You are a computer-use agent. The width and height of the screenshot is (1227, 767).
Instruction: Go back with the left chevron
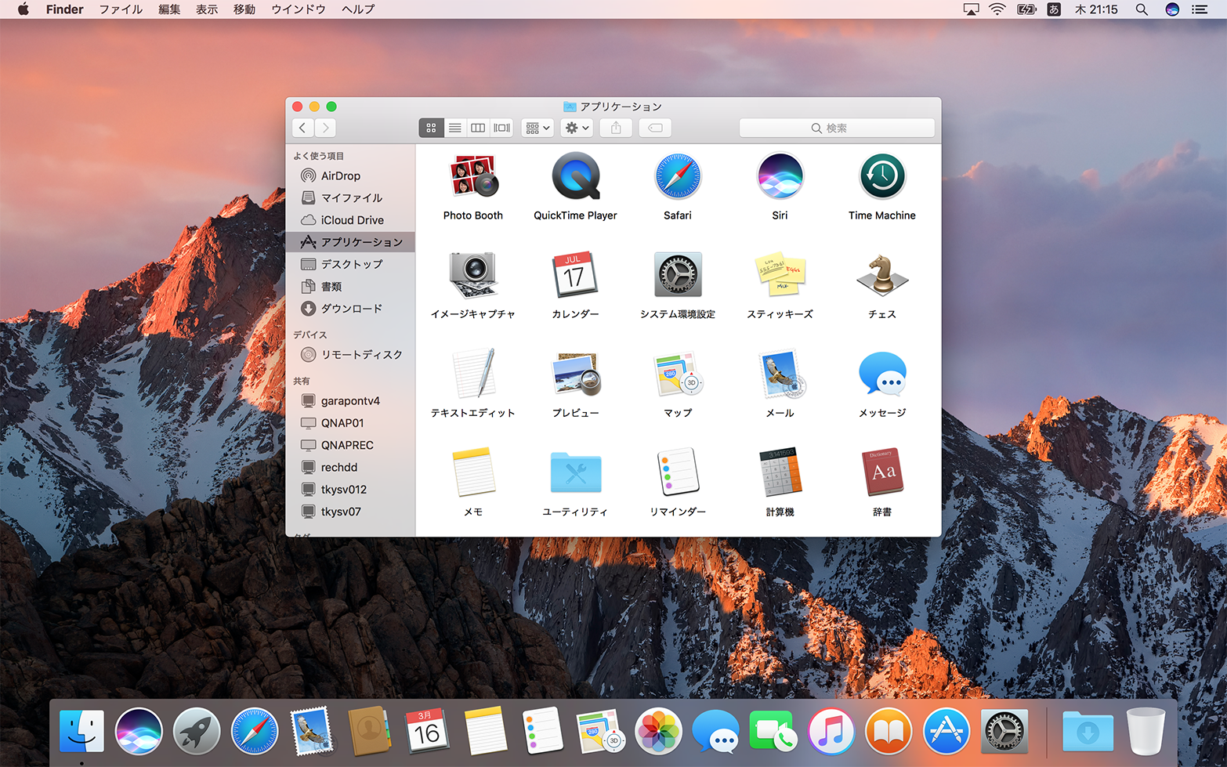[303, 128]
